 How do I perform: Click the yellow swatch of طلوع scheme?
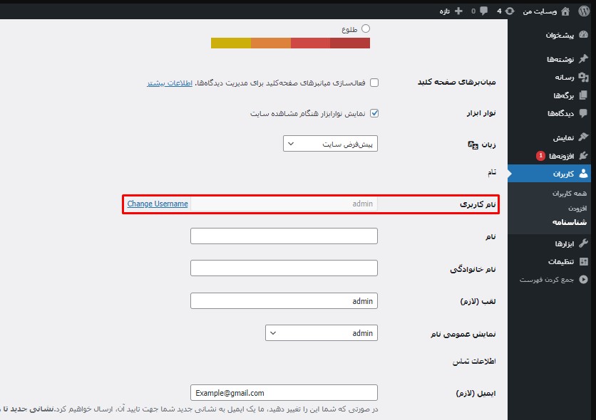click(x=231, y=43)
